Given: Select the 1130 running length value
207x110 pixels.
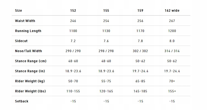Looking at the screenshot, I should pos(106,31).
